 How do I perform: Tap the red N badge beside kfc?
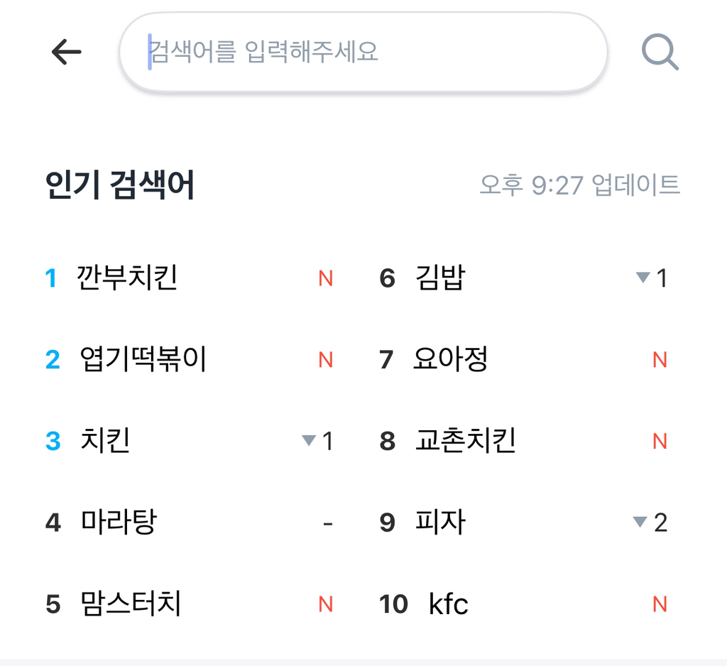pyautogui.click(x=660, y=605)
